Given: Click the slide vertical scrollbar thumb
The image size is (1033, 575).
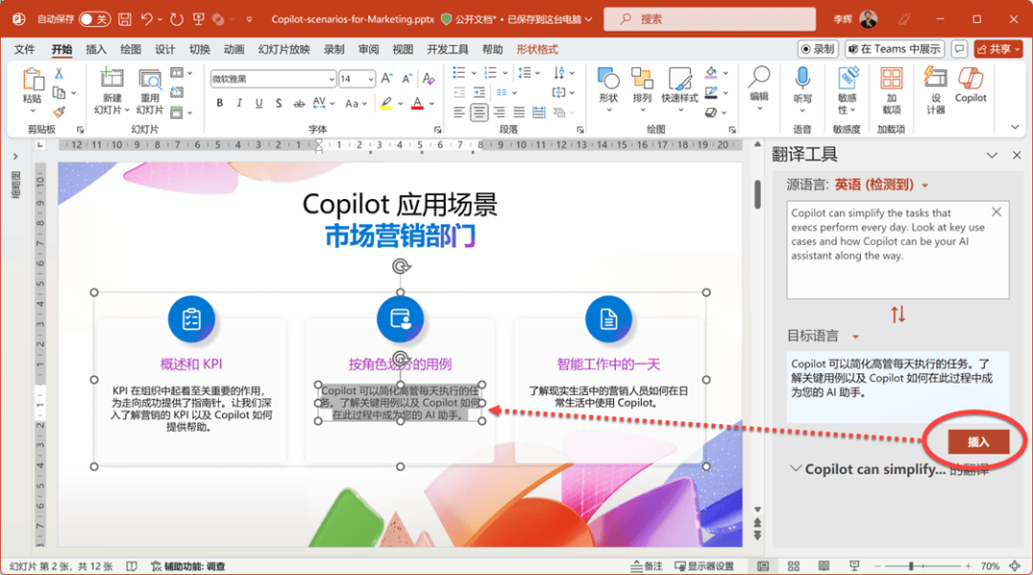Looking at the screenshot, I should (758, 195).
